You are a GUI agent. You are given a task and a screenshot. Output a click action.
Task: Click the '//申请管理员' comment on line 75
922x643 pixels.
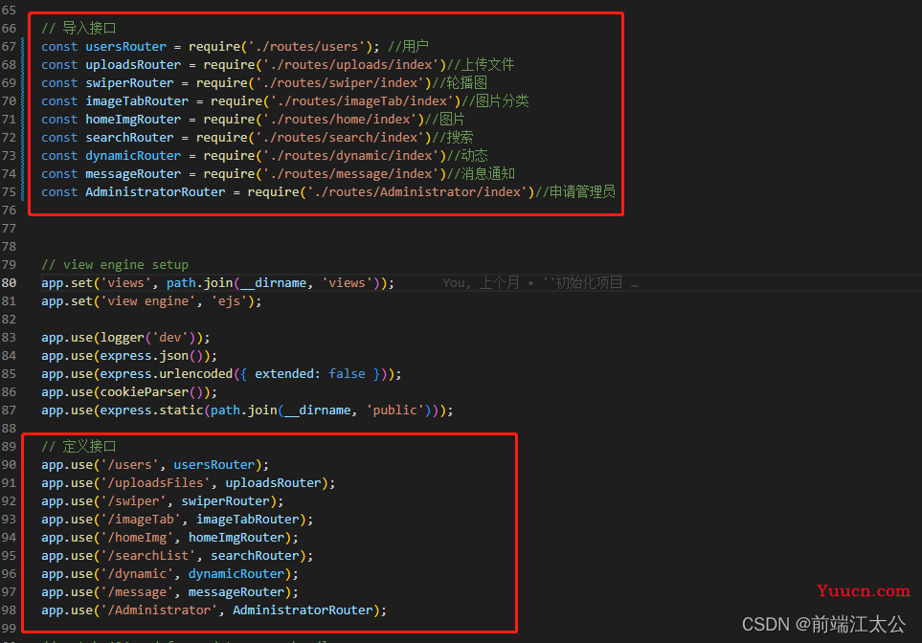tap(575, 192)
